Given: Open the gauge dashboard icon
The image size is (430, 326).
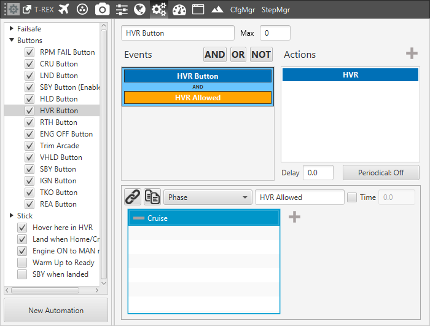Looking at the screenshot, I should click(x=179, y=10).
